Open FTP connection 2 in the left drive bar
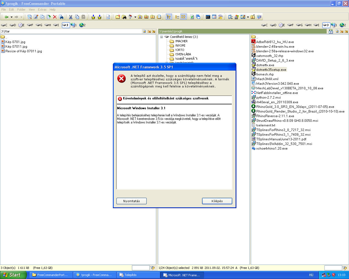 point(82,25)
